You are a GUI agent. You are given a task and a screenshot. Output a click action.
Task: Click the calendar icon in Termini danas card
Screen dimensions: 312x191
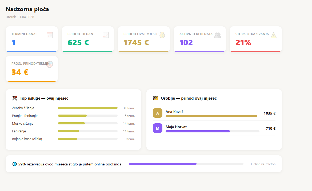(x=50, y=35)
